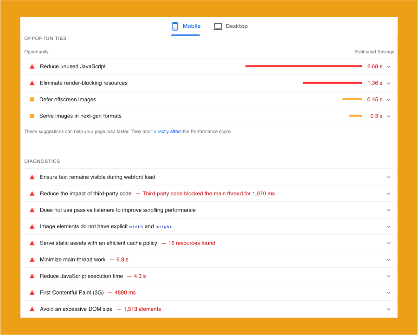The width and height of the screenshot is (418, 335).
Task: Click the red triangle beside First Contentful Paint (3G)
Action: pyautogui.click(x=32, y=292)
